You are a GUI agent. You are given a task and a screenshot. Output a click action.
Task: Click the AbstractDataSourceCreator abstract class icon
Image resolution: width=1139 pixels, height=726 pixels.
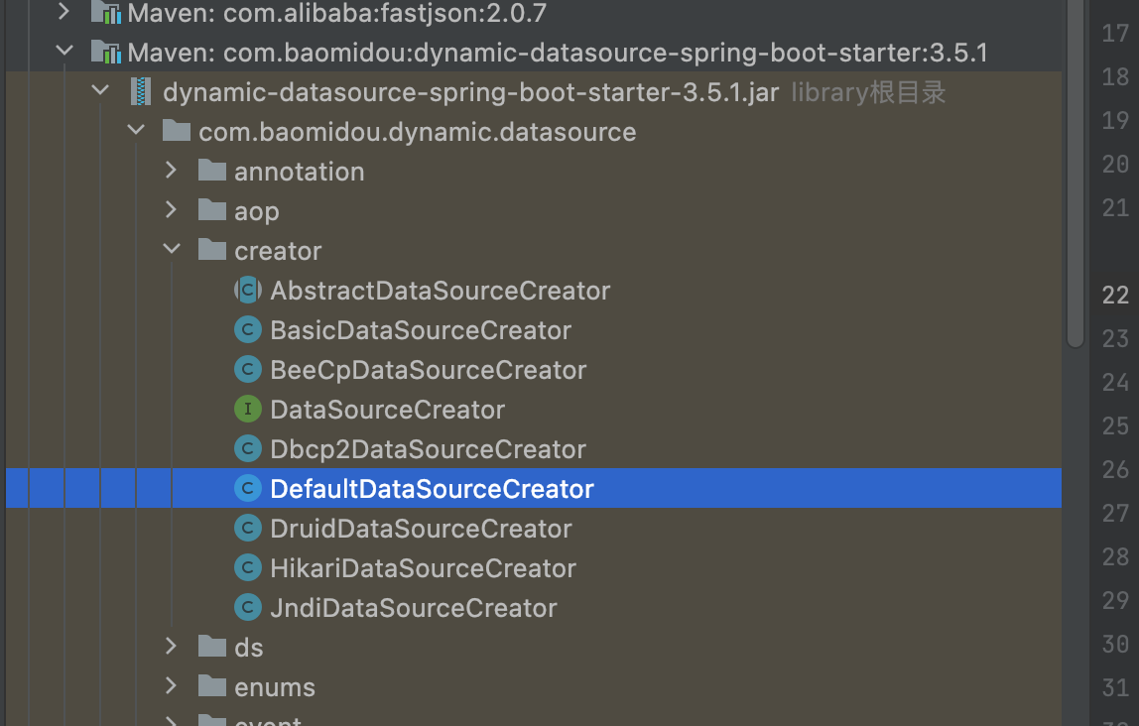click(x=248, y=290)
